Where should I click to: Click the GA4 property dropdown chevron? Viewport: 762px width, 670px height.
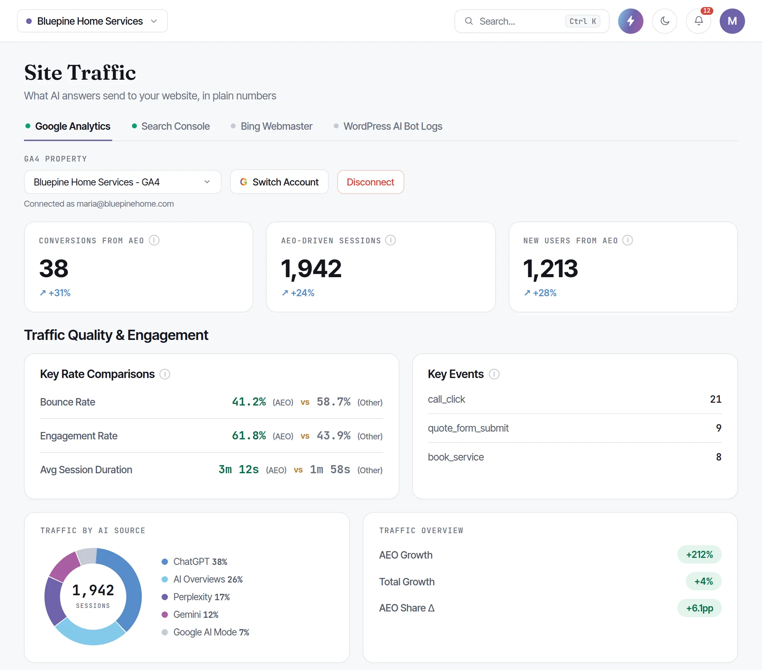[x=207, y=182]
